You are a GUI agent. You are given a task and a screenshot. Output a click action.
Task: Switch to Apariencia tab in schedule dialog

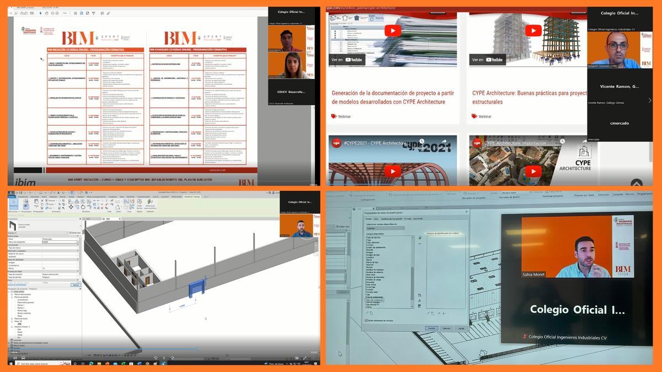tap(419, 219)
